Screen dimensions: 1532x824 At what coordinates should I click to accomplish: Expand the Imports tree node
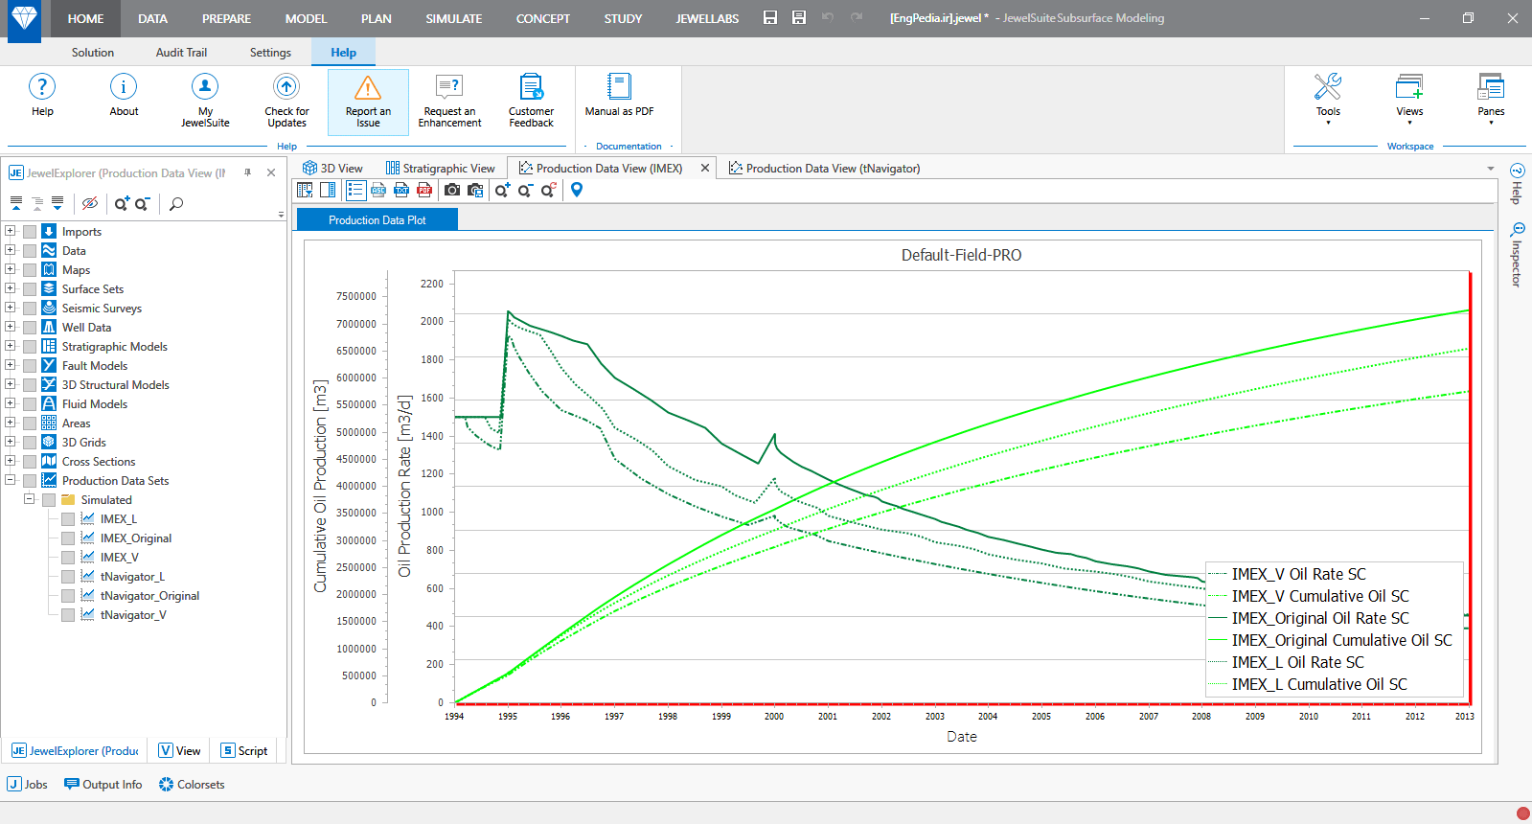11,231
